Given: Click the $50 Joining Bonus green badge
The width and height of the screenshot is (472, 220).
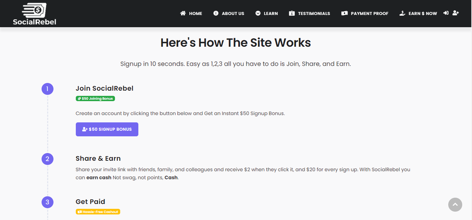Looking at the screenshot, I should 95,98.
